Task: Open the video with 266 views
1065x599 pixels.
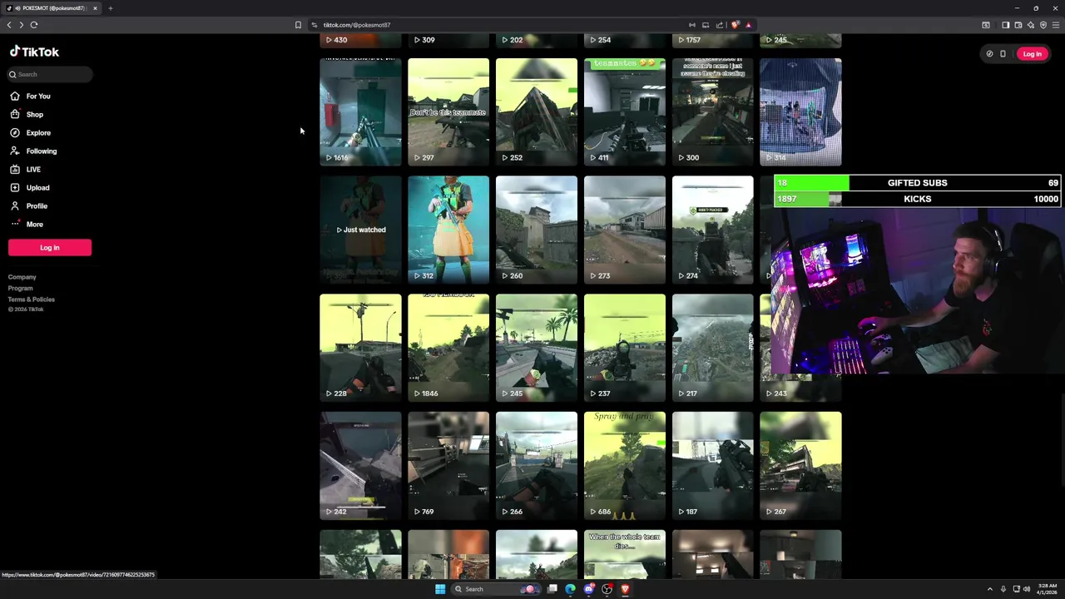Action: coord(537,466)
